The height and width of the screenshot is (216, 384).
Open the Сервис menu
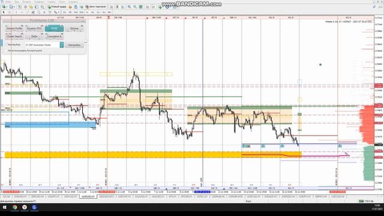(x=52, y=2)
